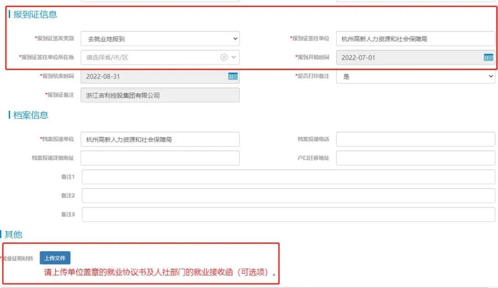Viewport: 498px width, 288px height.
Task: Focus the 档案投递单位 input box
Action: pyautogui.click(x=160, y=139)
